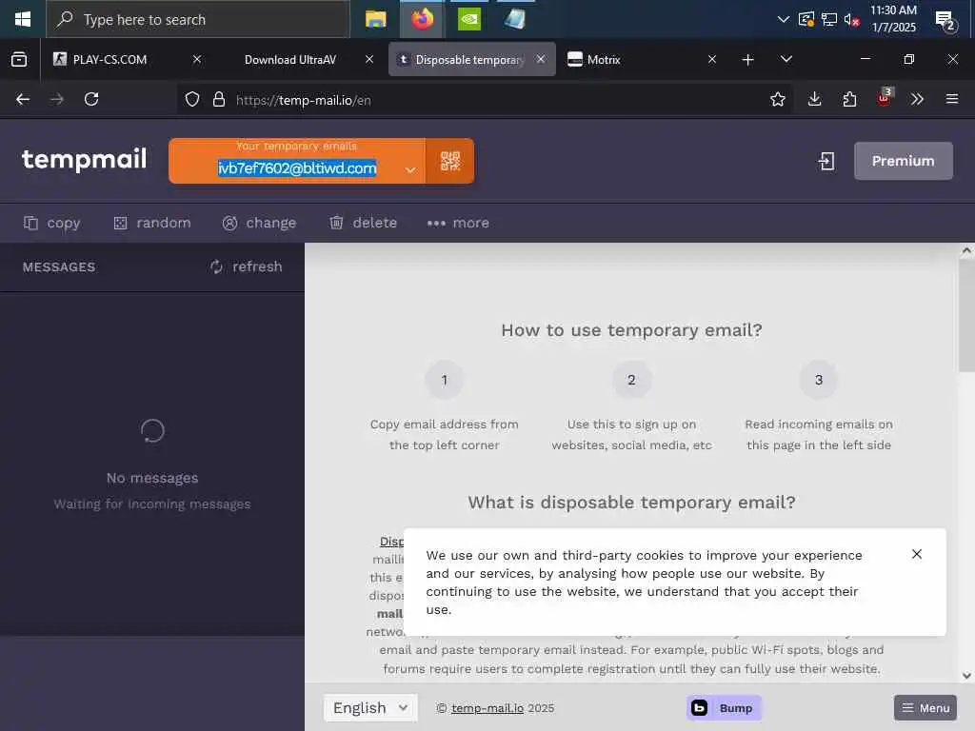
Task: Open the volume control in tray
Action: [x=851, y=20]
